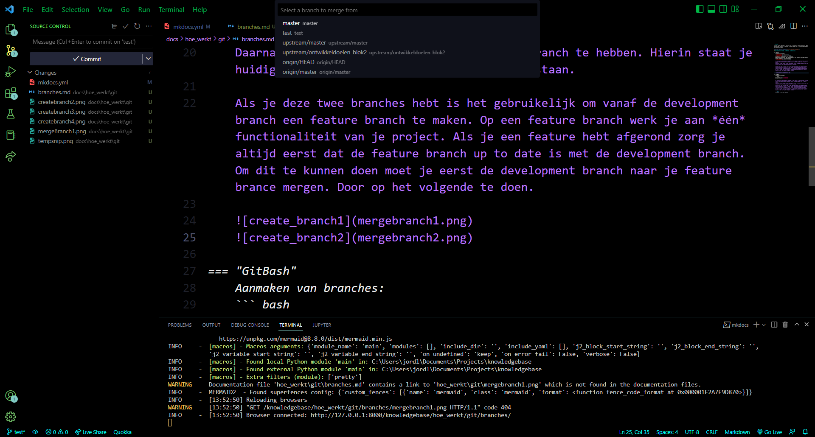815x437 pixels.
Task: Click Quokka in status bar
Action: point(122,432)
